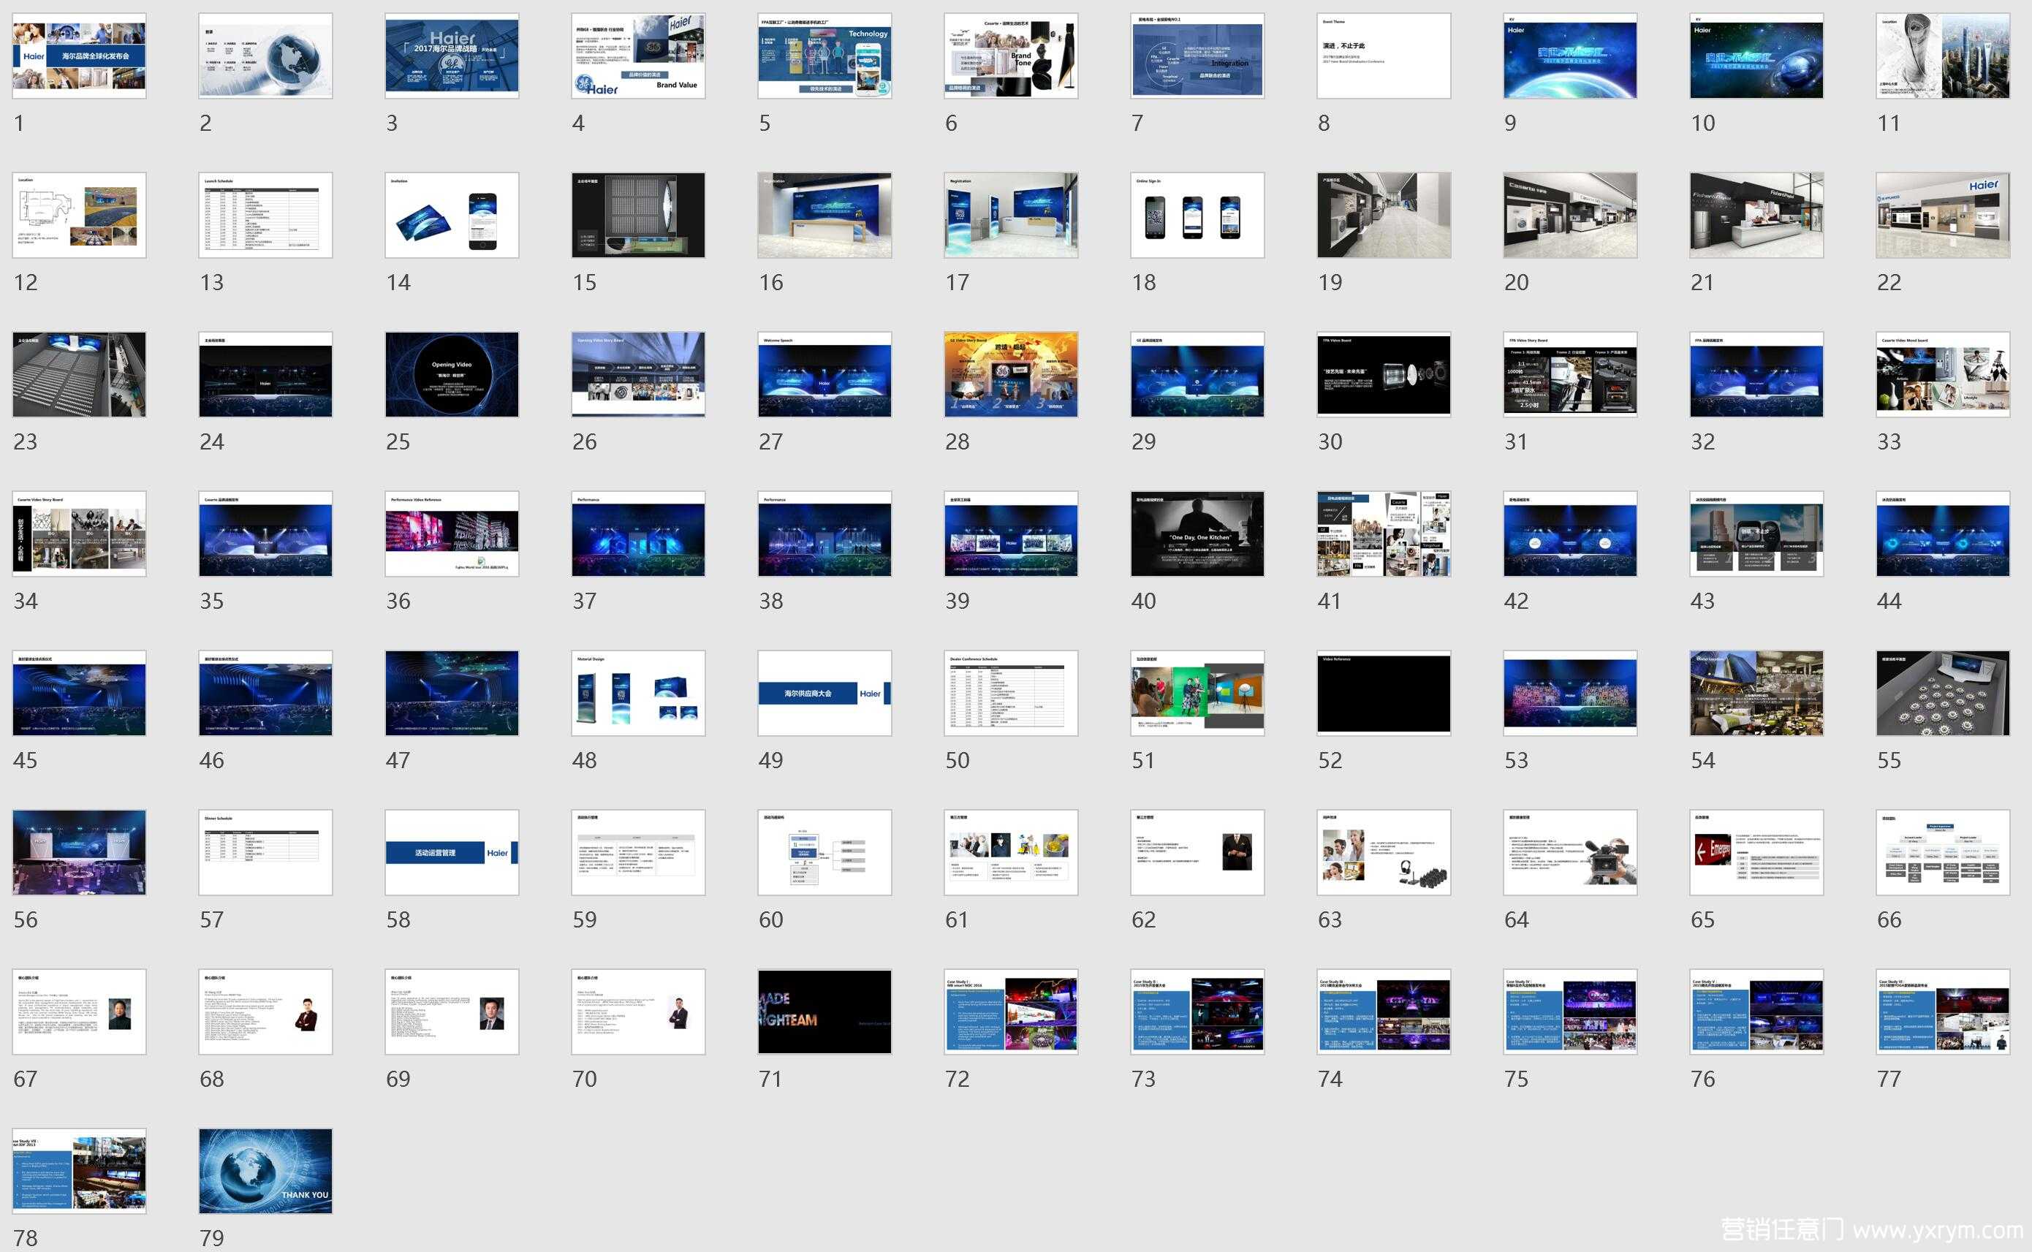This screenshot has width=2032, height=1252.
Task: Select slide 3 Haier 2017 brand strategy
Action: coord(452,56)
